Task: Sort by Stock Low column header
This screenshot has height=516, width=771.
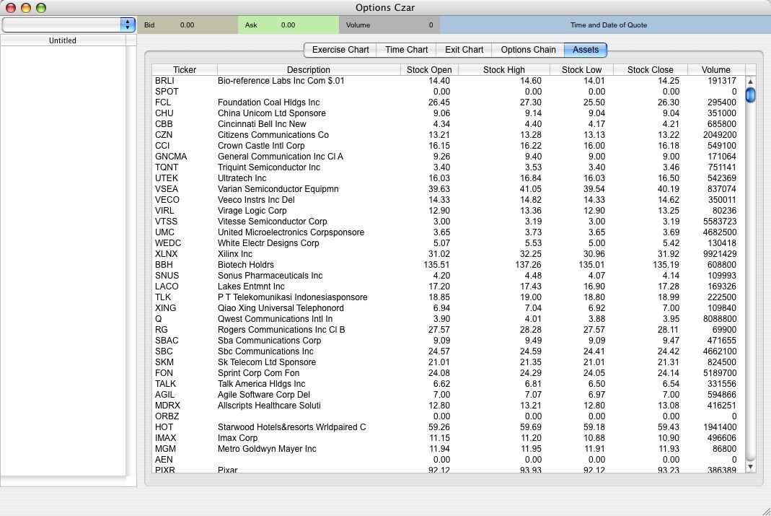Action: tap(582, 70)
